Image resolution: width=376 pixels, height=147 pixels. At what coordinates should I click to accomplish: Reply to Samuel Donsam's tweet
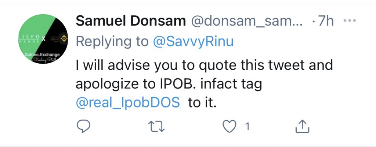[x=83, y=126]
